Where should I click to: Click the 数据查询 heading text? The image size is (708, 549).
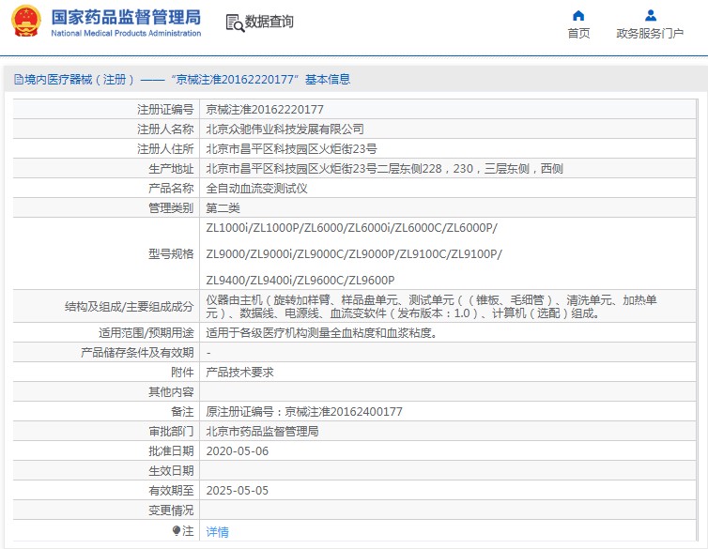tap(269, 22)
